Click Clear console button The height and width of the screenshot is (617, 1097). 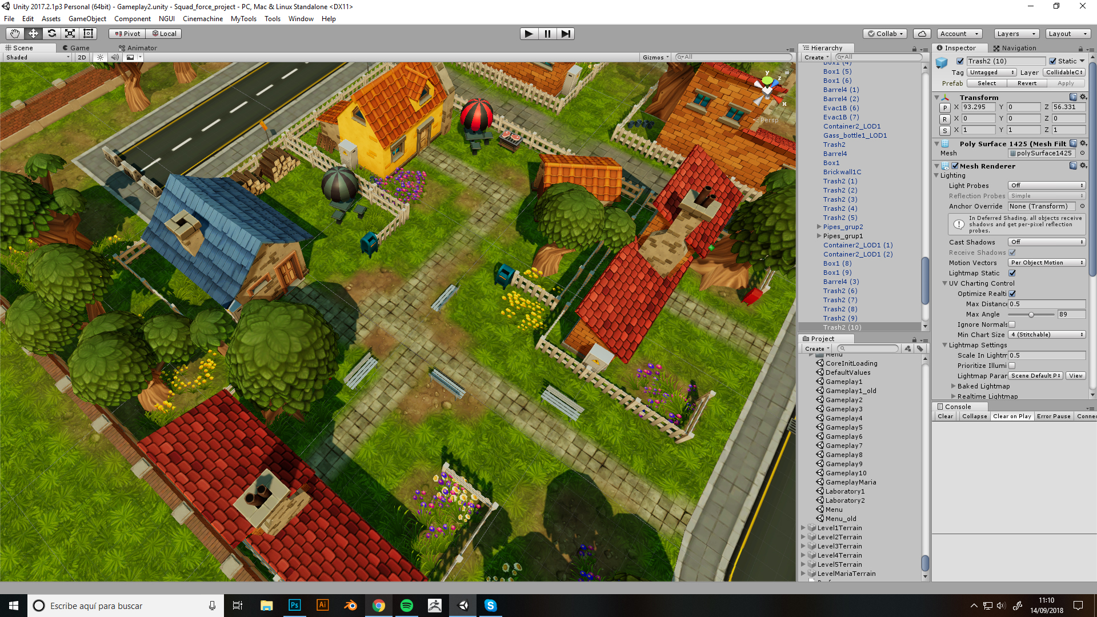pos(946,416)
